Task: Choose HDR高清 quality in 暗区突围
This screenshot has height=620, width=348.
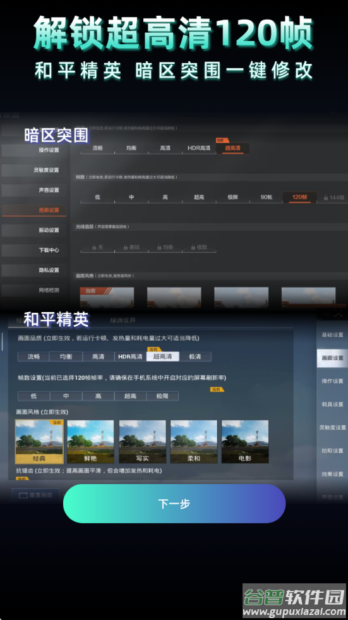Action: click(199, 149)
